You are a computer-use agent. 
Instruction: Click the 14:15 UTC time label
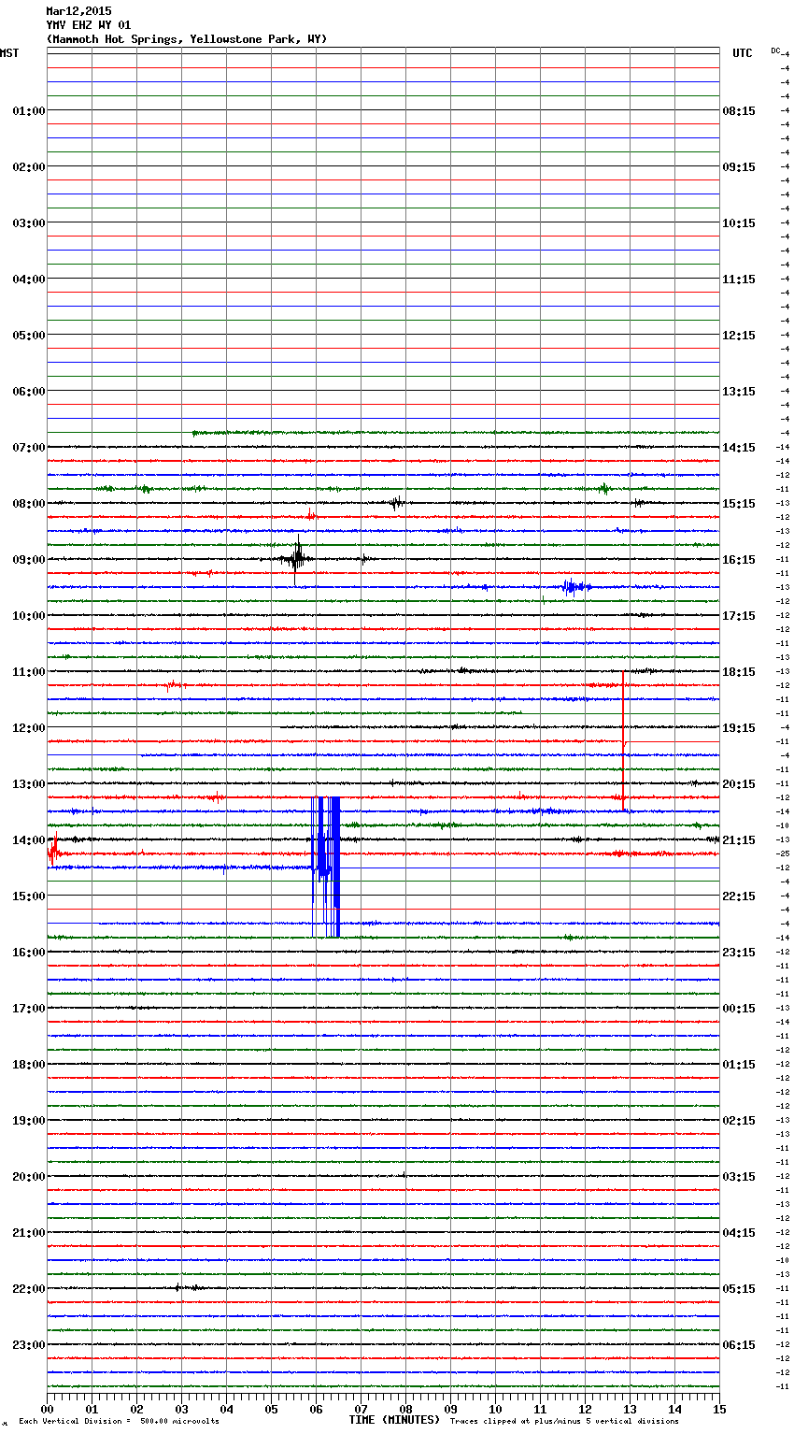coord(739,448)
